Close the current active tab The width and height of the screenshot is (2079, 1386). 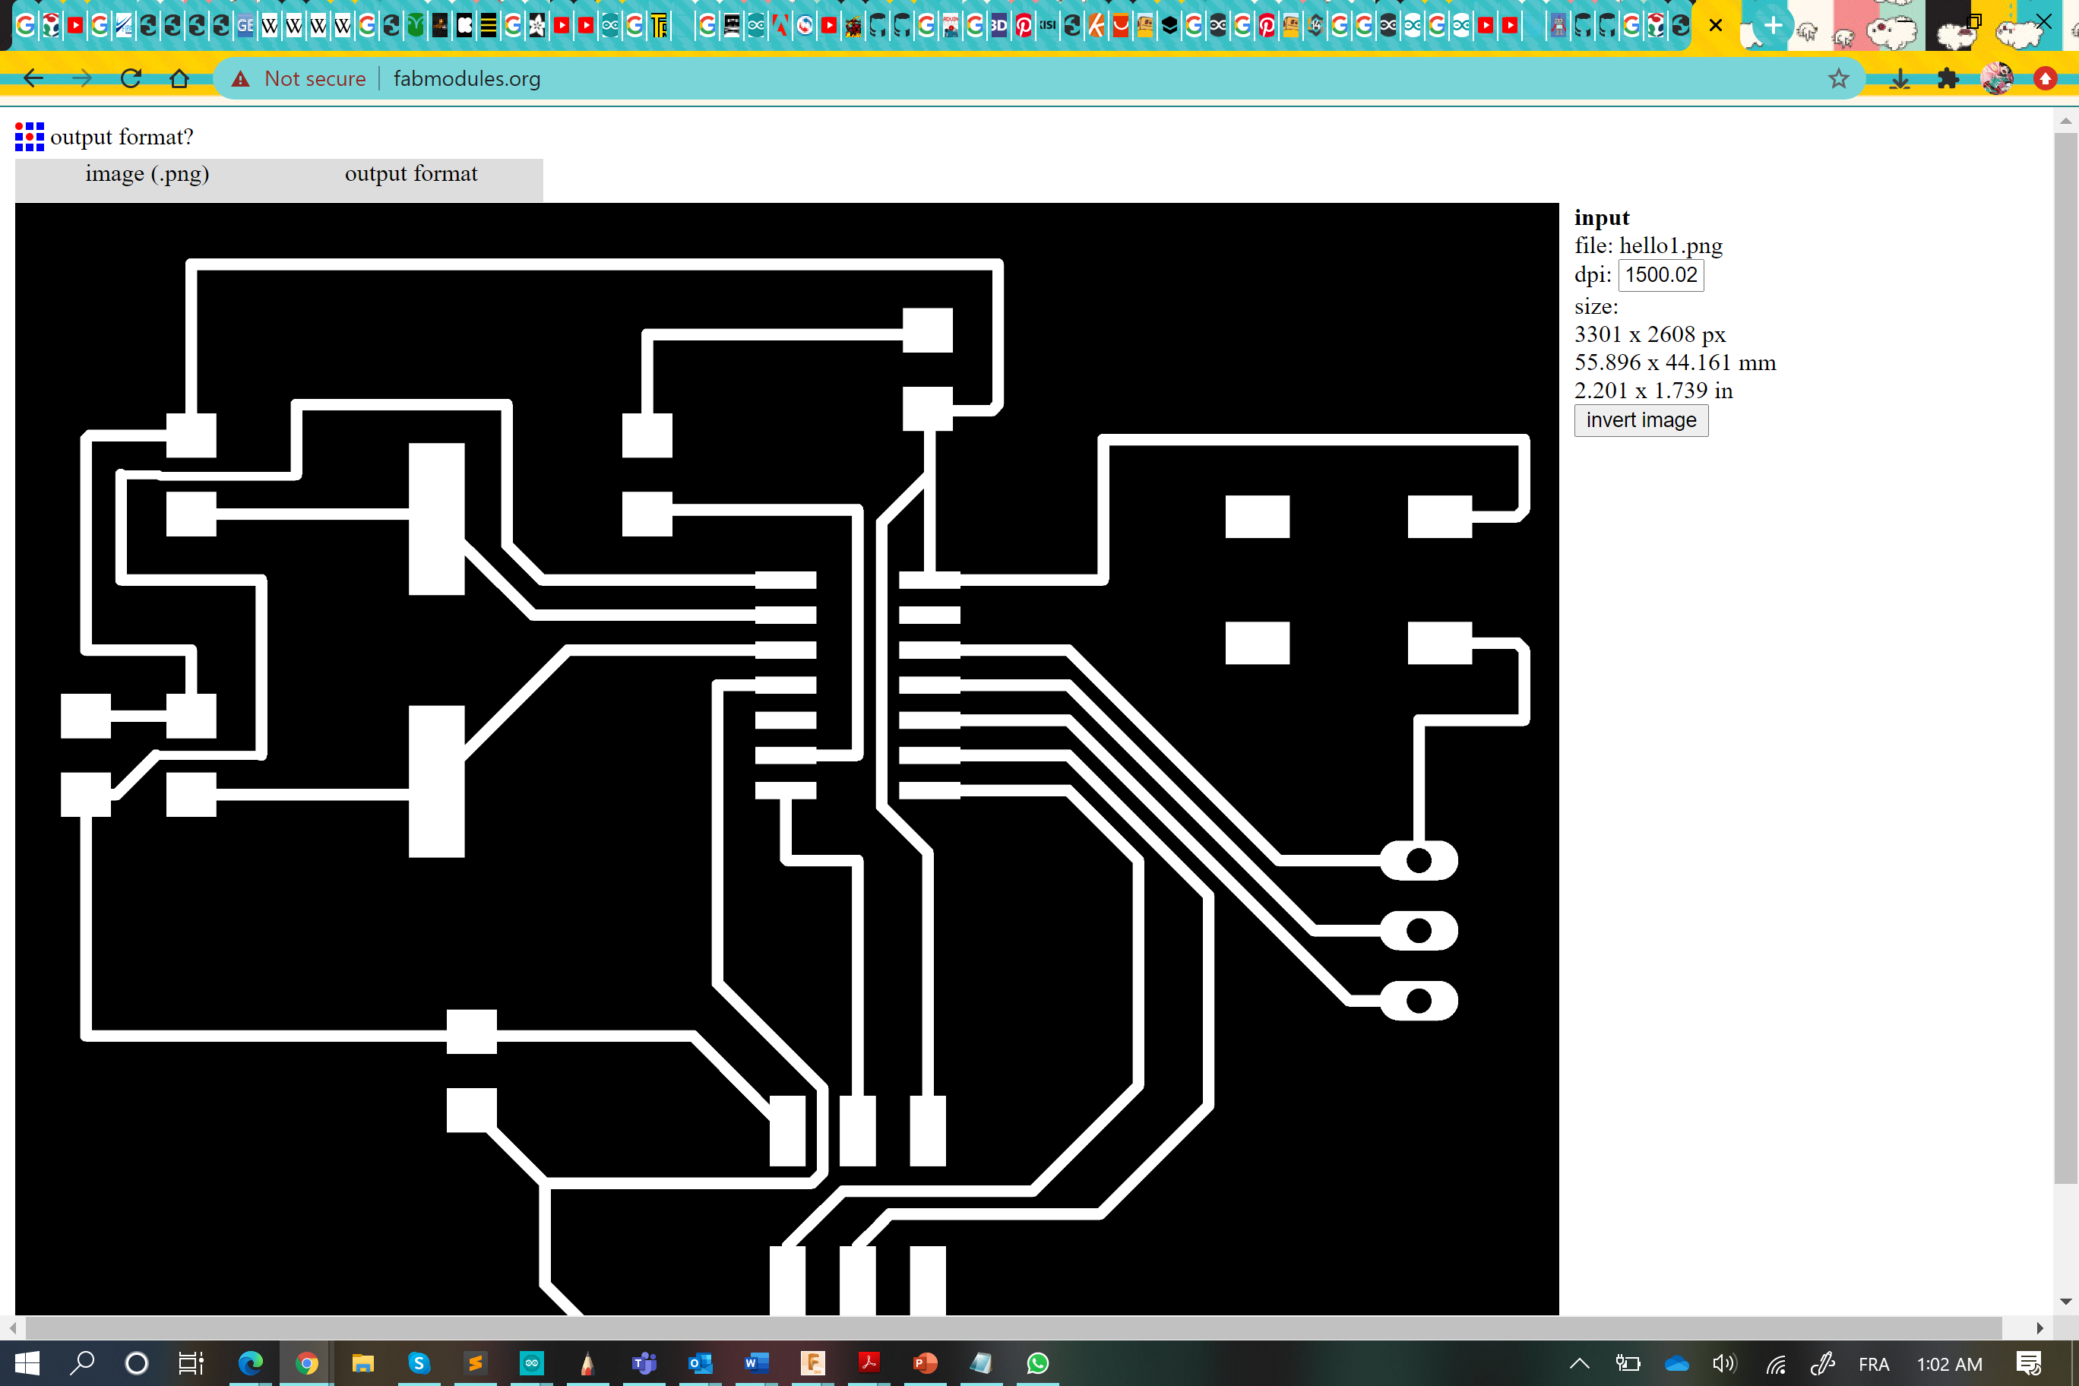click(x=1716, y=26)
